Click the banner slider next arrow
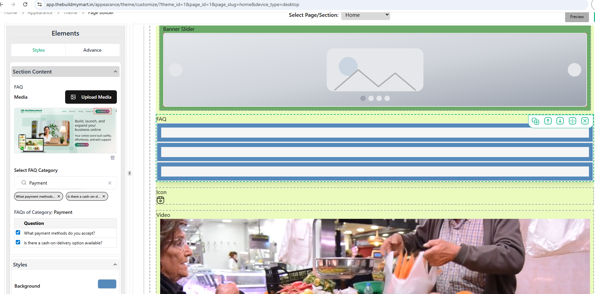This screenshot has width=595, height=294. click(x=574, y=70)
